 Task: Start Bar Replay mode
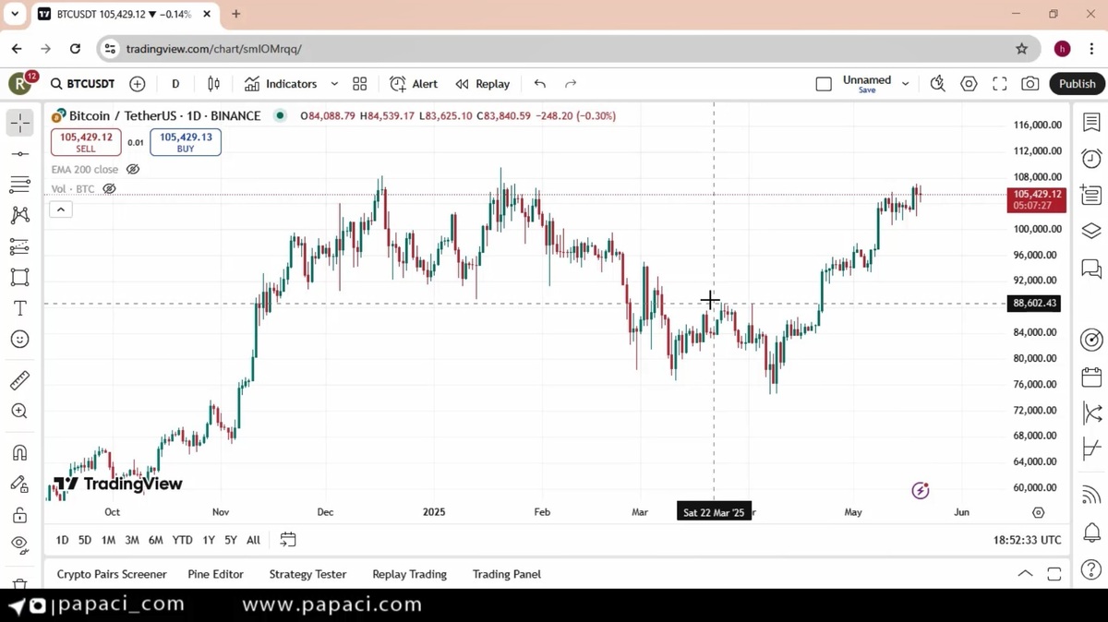point(482,84)
